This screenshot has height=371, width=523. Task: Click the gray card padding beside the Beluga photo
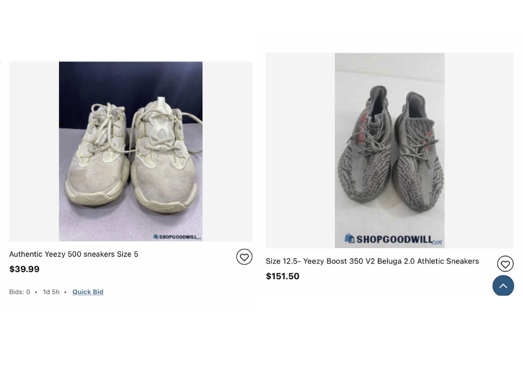point(300,150)
